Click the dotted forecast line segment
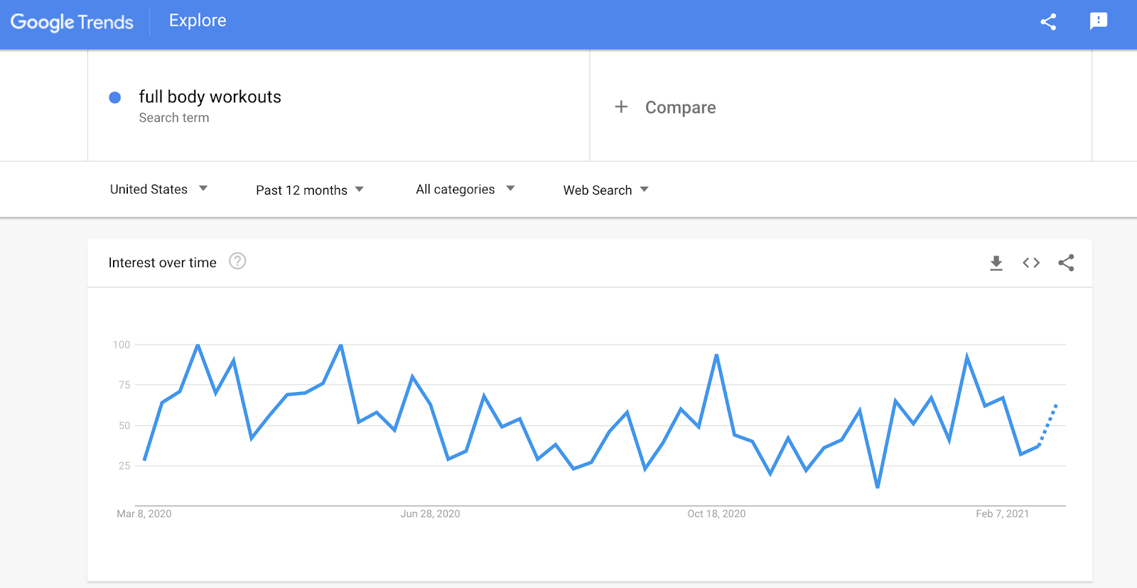The height and width of the screenshot is (588, 1137). click(x=1047, y=425)
